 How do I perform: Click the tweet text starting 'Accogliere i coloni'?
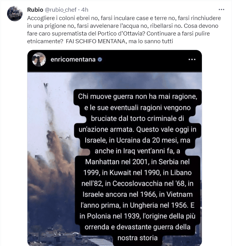[x=124, y=30]
